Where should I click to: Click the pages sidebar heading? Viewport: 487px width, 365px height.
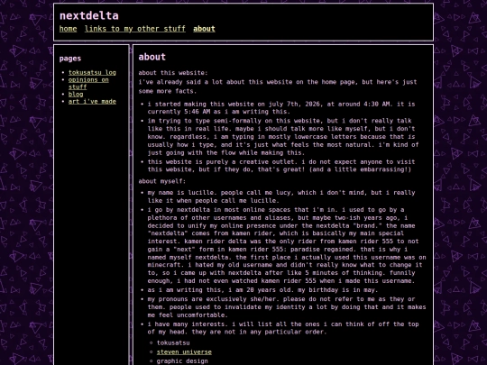(x=70, y=59)
